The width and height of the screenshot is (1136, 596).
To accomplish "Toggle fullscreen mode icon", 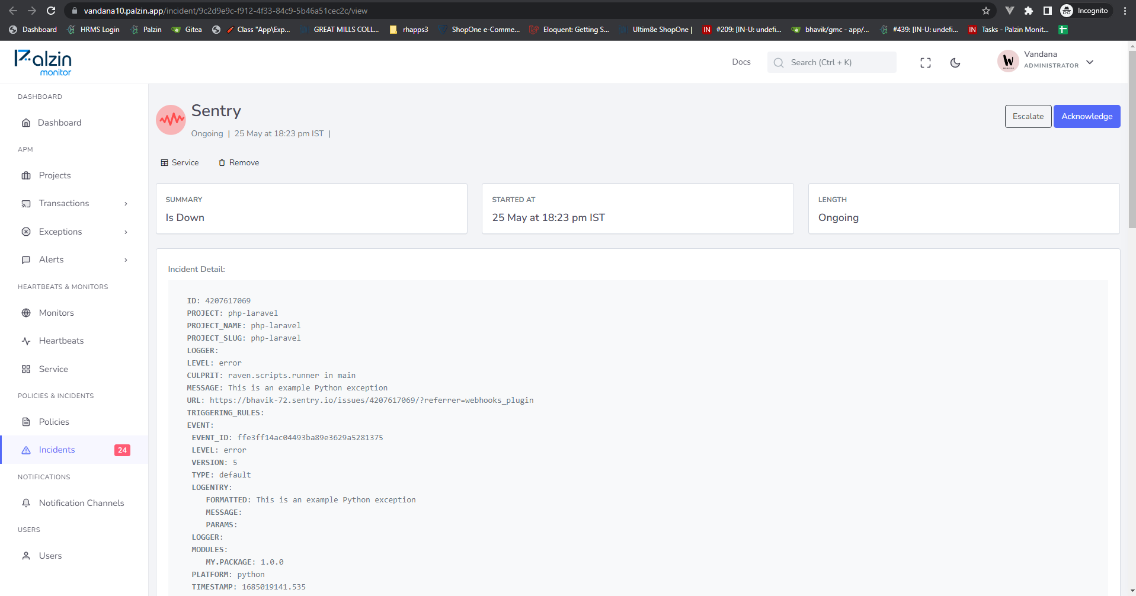I will pos(926,63).
